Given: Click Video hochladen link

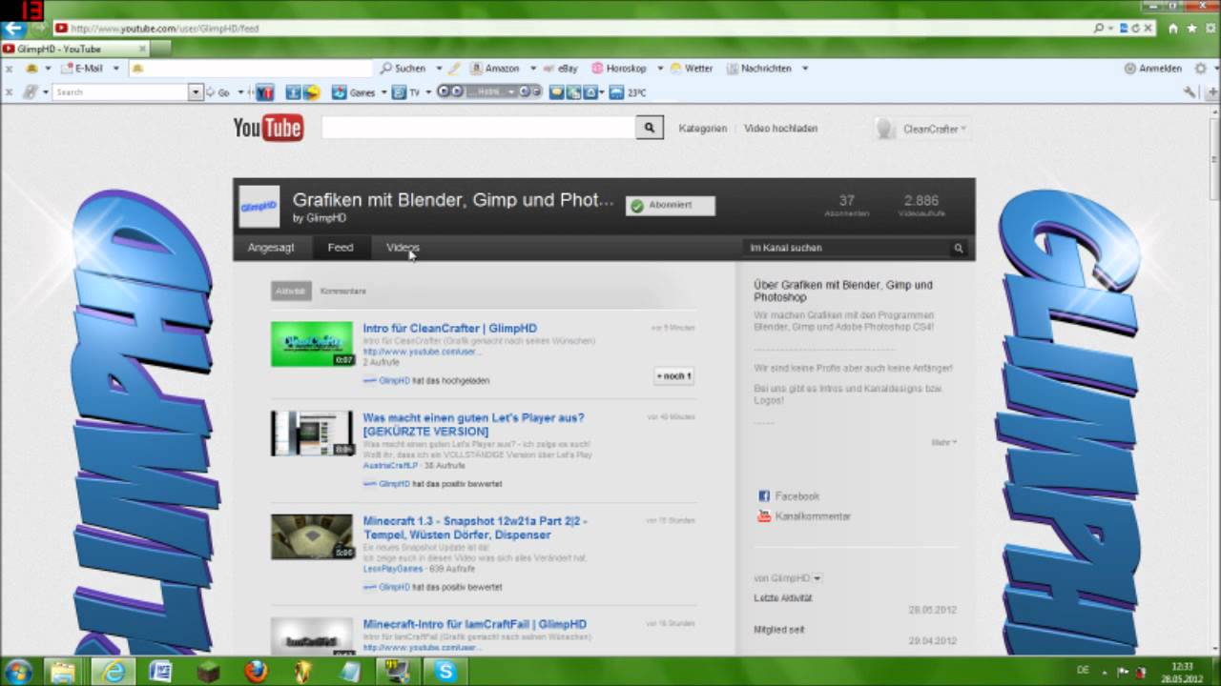Looking at the screenshot, I should tap(781, 129).
